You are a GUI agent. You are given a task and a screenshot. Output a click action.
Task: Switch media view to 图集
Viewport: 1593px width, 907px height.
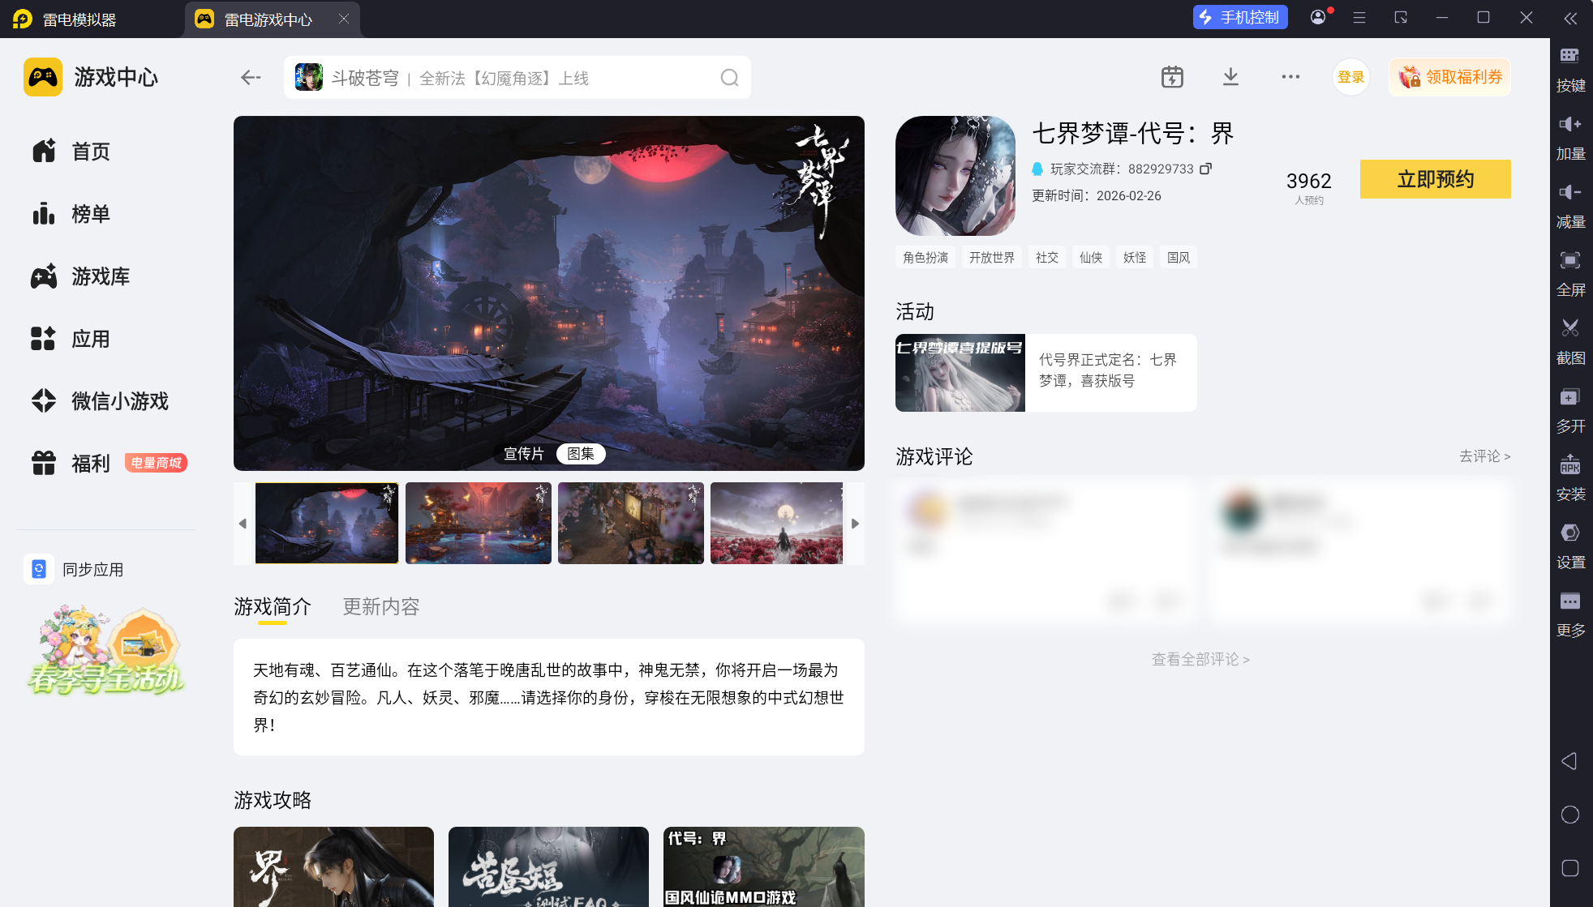coord(581,454)
